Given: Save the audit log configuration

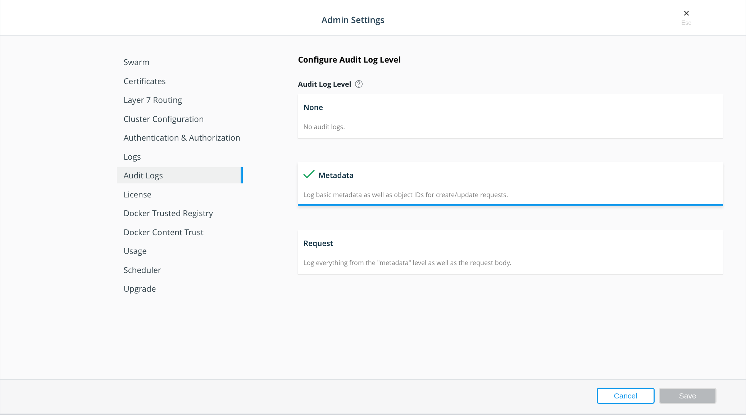Looking at the screenshot, I should 687,396.
